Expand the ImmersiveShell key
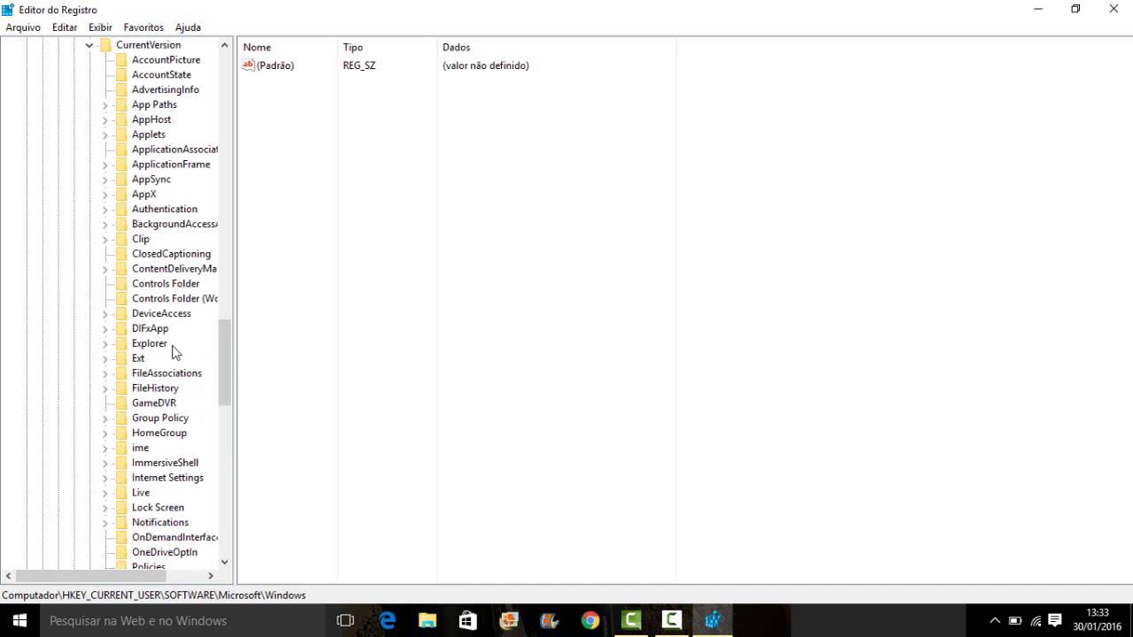 tap(105, 463)
